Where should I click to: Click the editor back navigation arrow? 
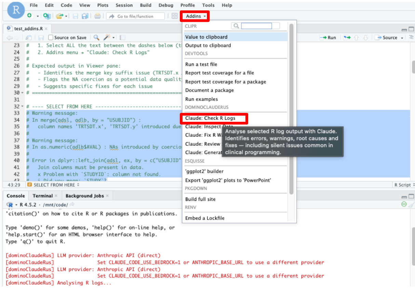[9, 38]
